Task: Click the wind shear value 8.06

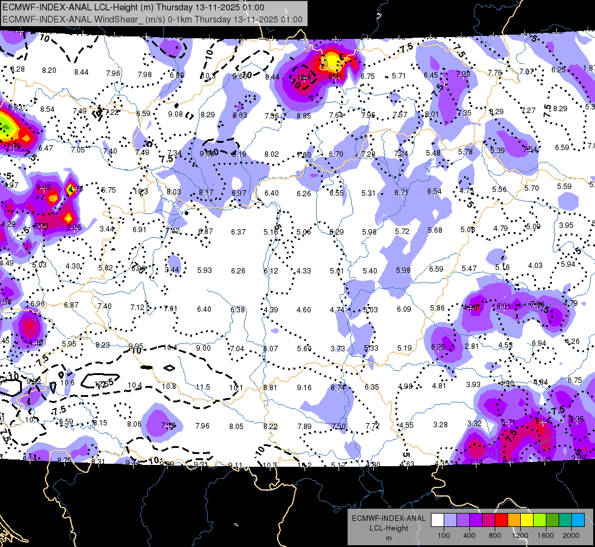Action: pyautogui.click(x=134, y=424)
